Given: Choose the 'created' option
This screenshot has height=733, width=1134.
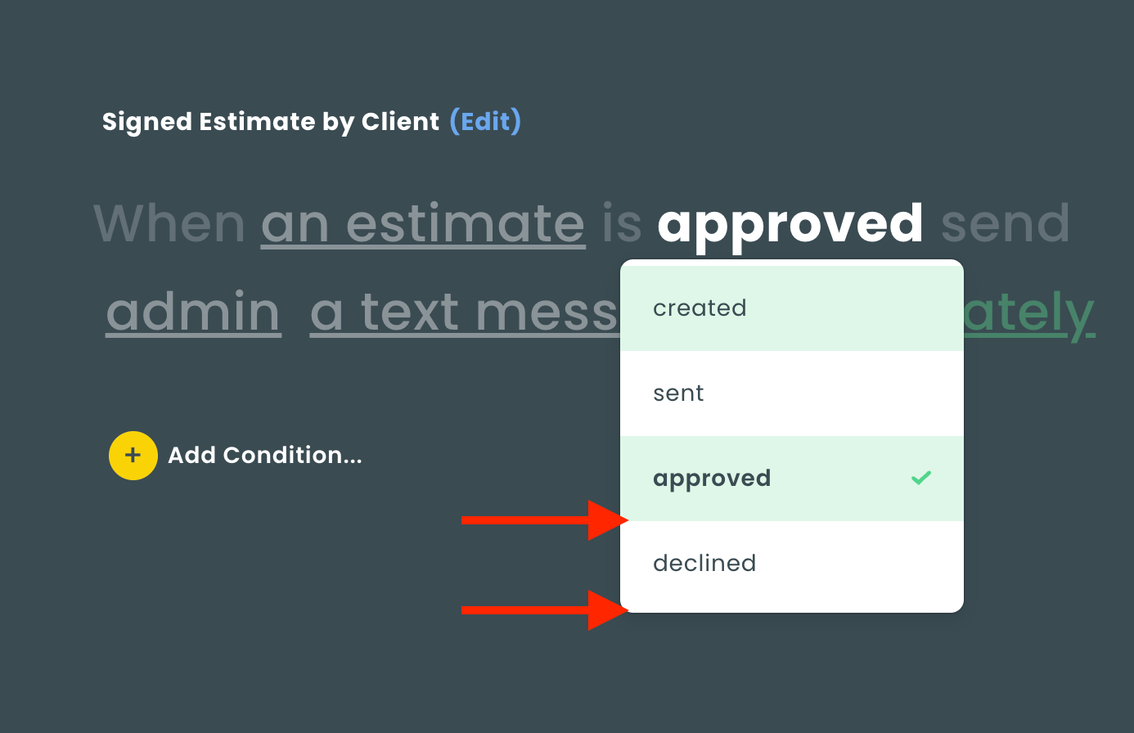Looking at the screenshot, I should pos(792,308).
